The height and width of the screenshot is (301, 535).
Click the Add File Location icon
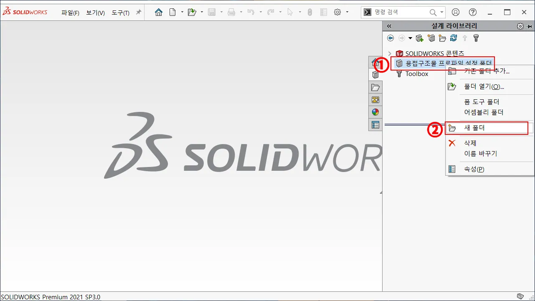click(420, 38)
